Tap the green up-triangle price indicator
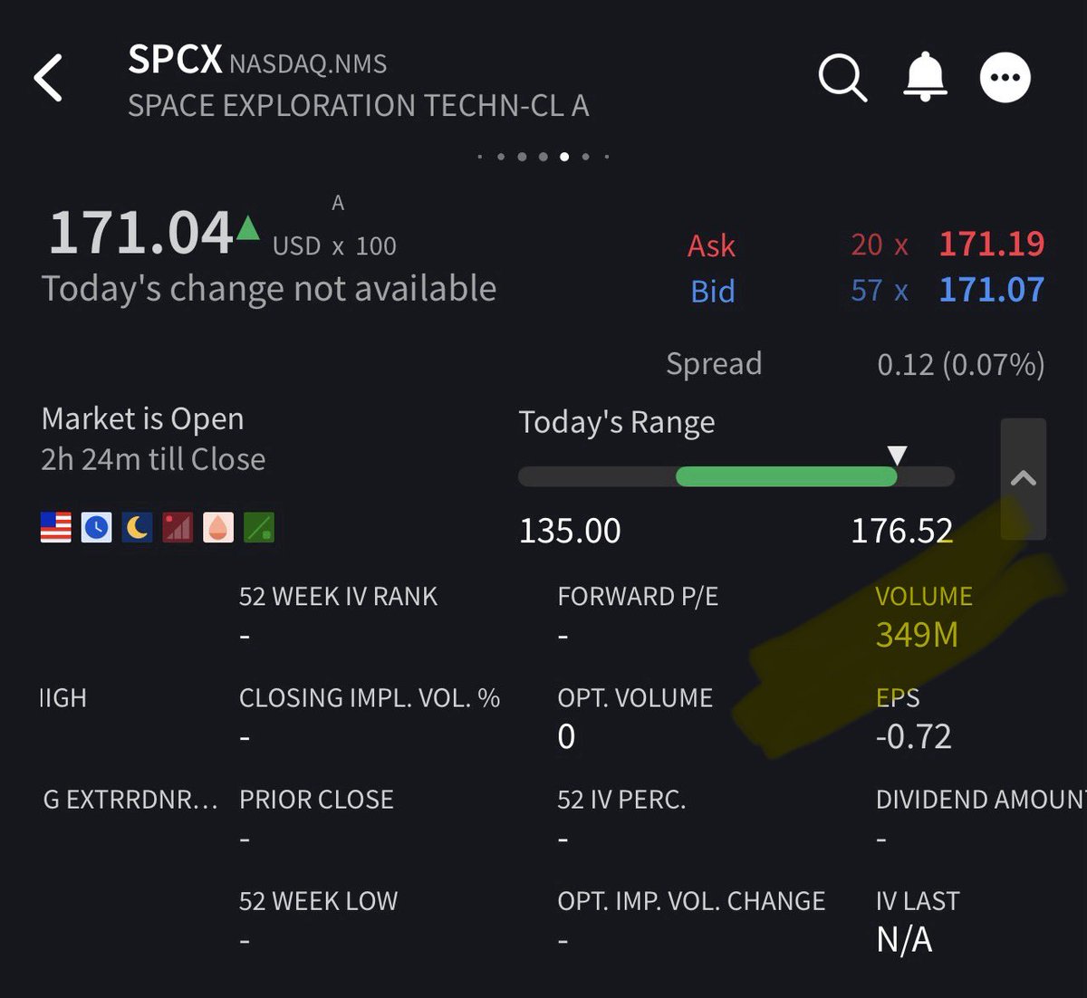Viewport: 1087px width, 998px height. [248, 228]
